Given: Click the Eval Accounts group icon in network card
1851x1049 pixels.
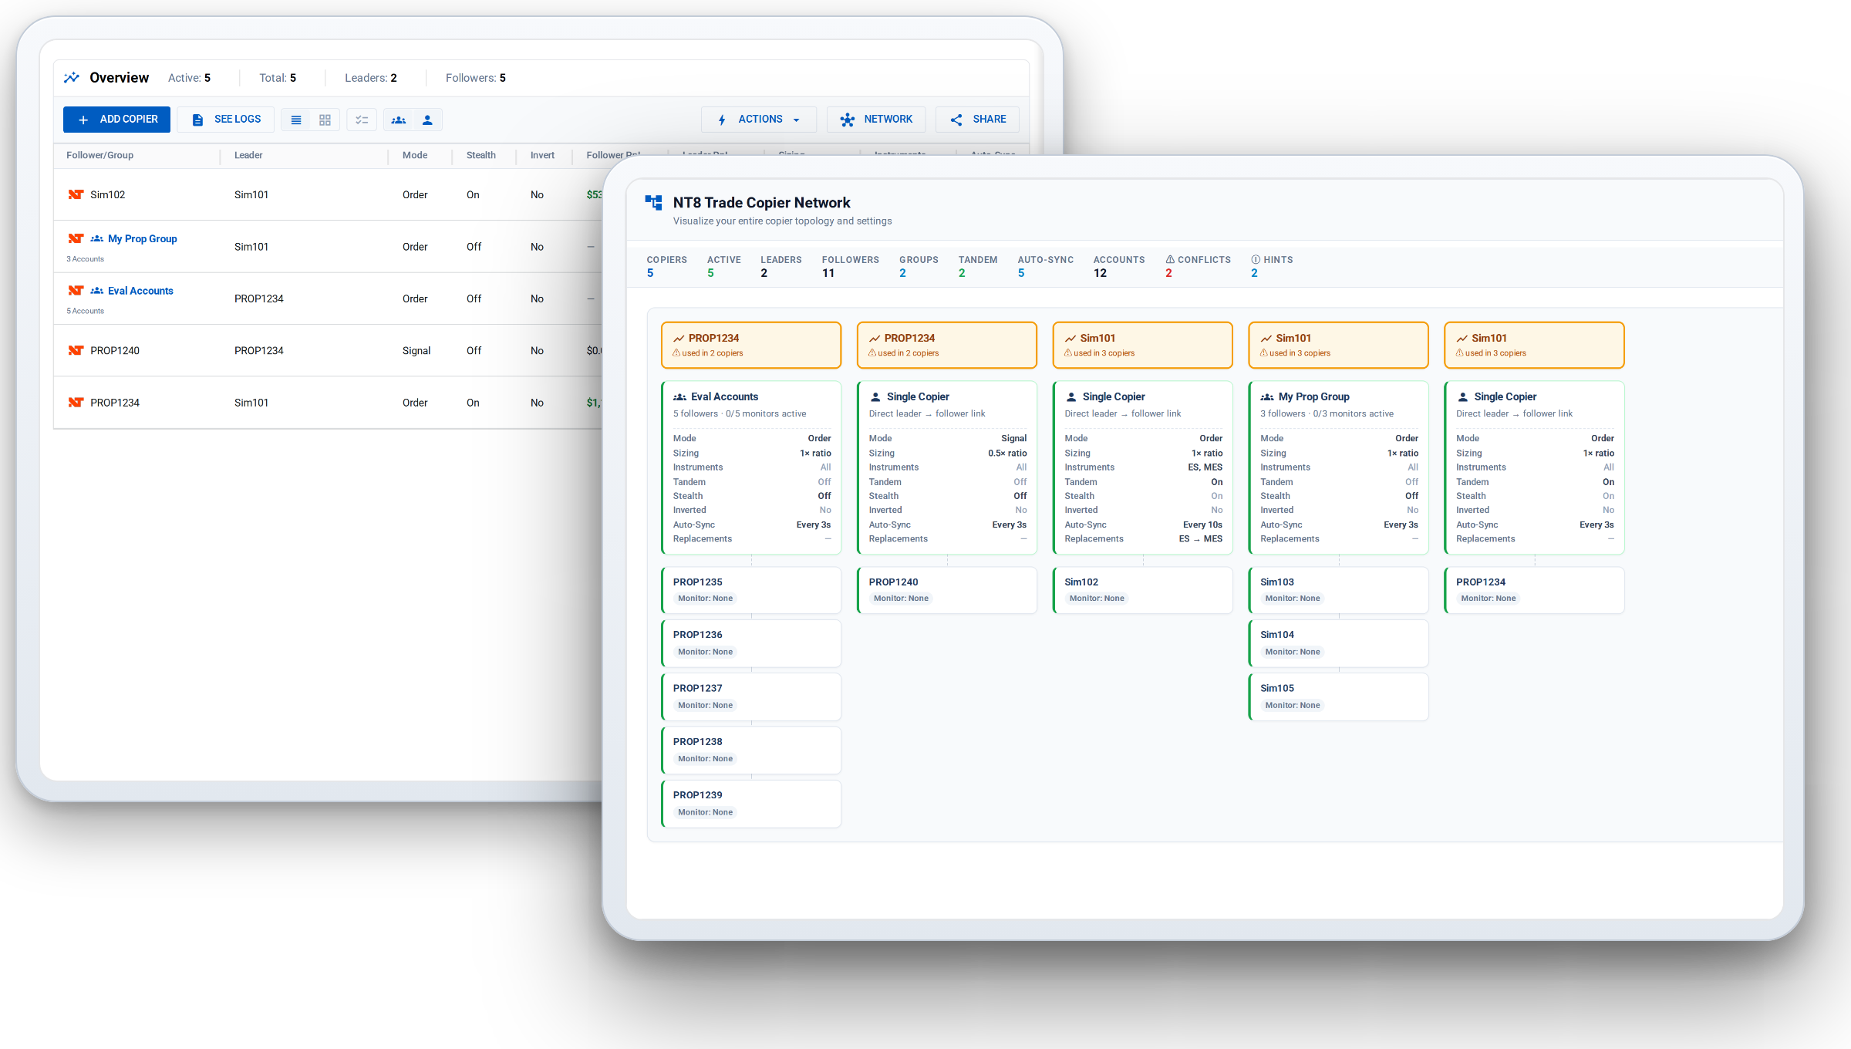Looking at the screenshot, I should (679, 397).
